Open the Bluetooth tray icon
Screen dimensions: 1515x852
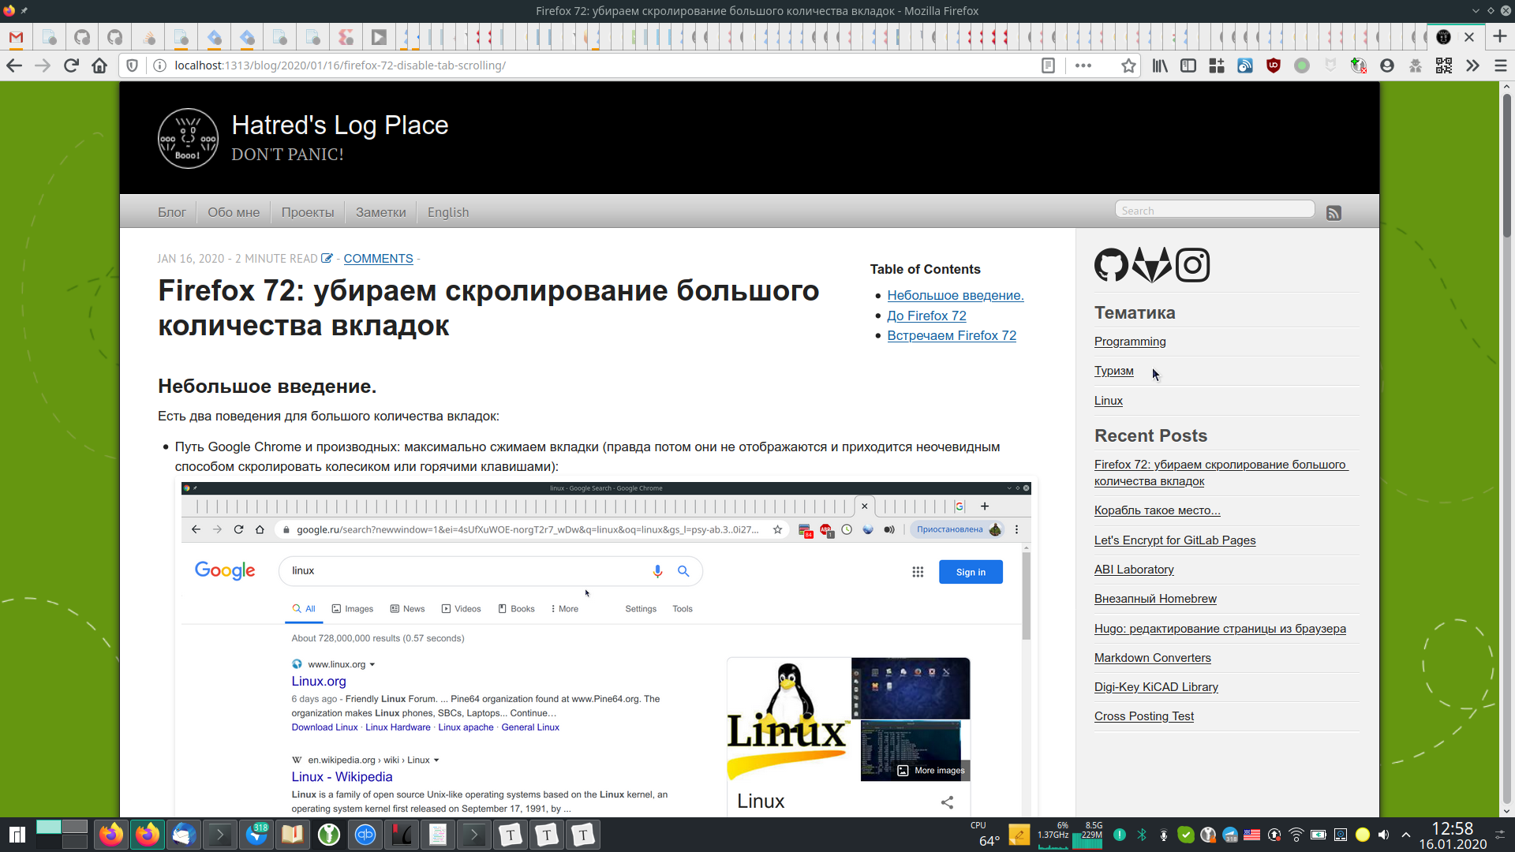(1142, 835)
